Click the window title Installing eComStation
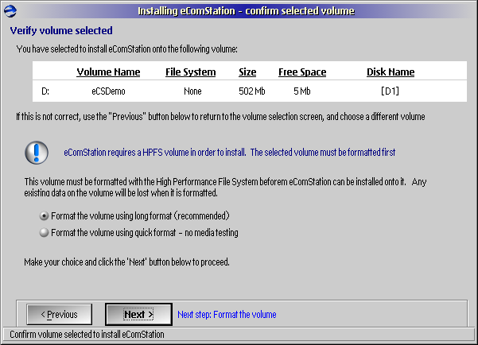Image resolution: width=478 pixels, height=345 pixels. 246,11
